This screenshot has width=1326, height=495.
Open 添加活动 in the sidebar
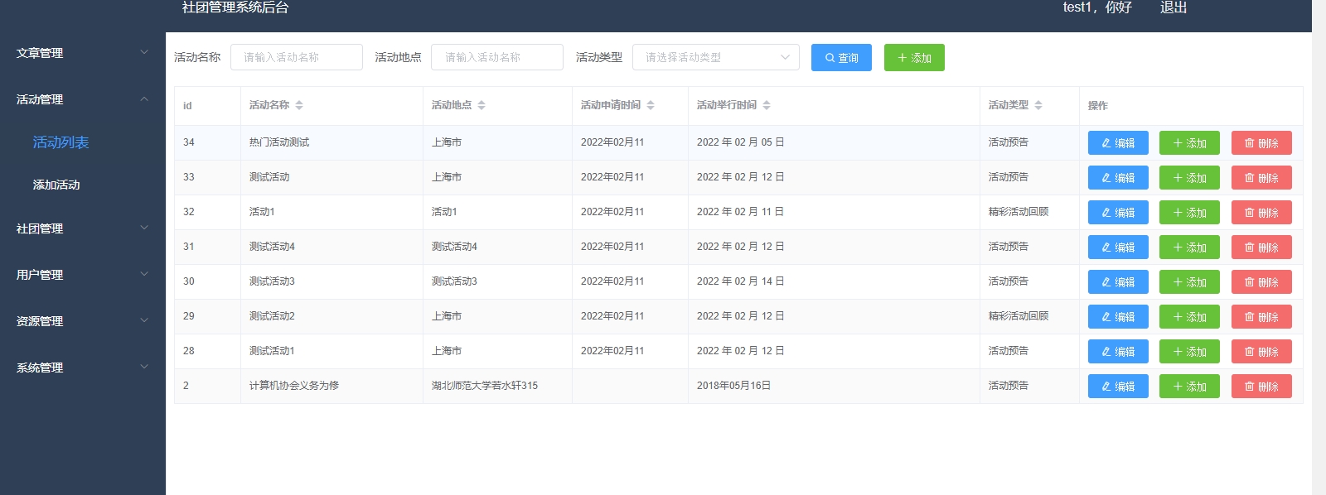(56, 185)
